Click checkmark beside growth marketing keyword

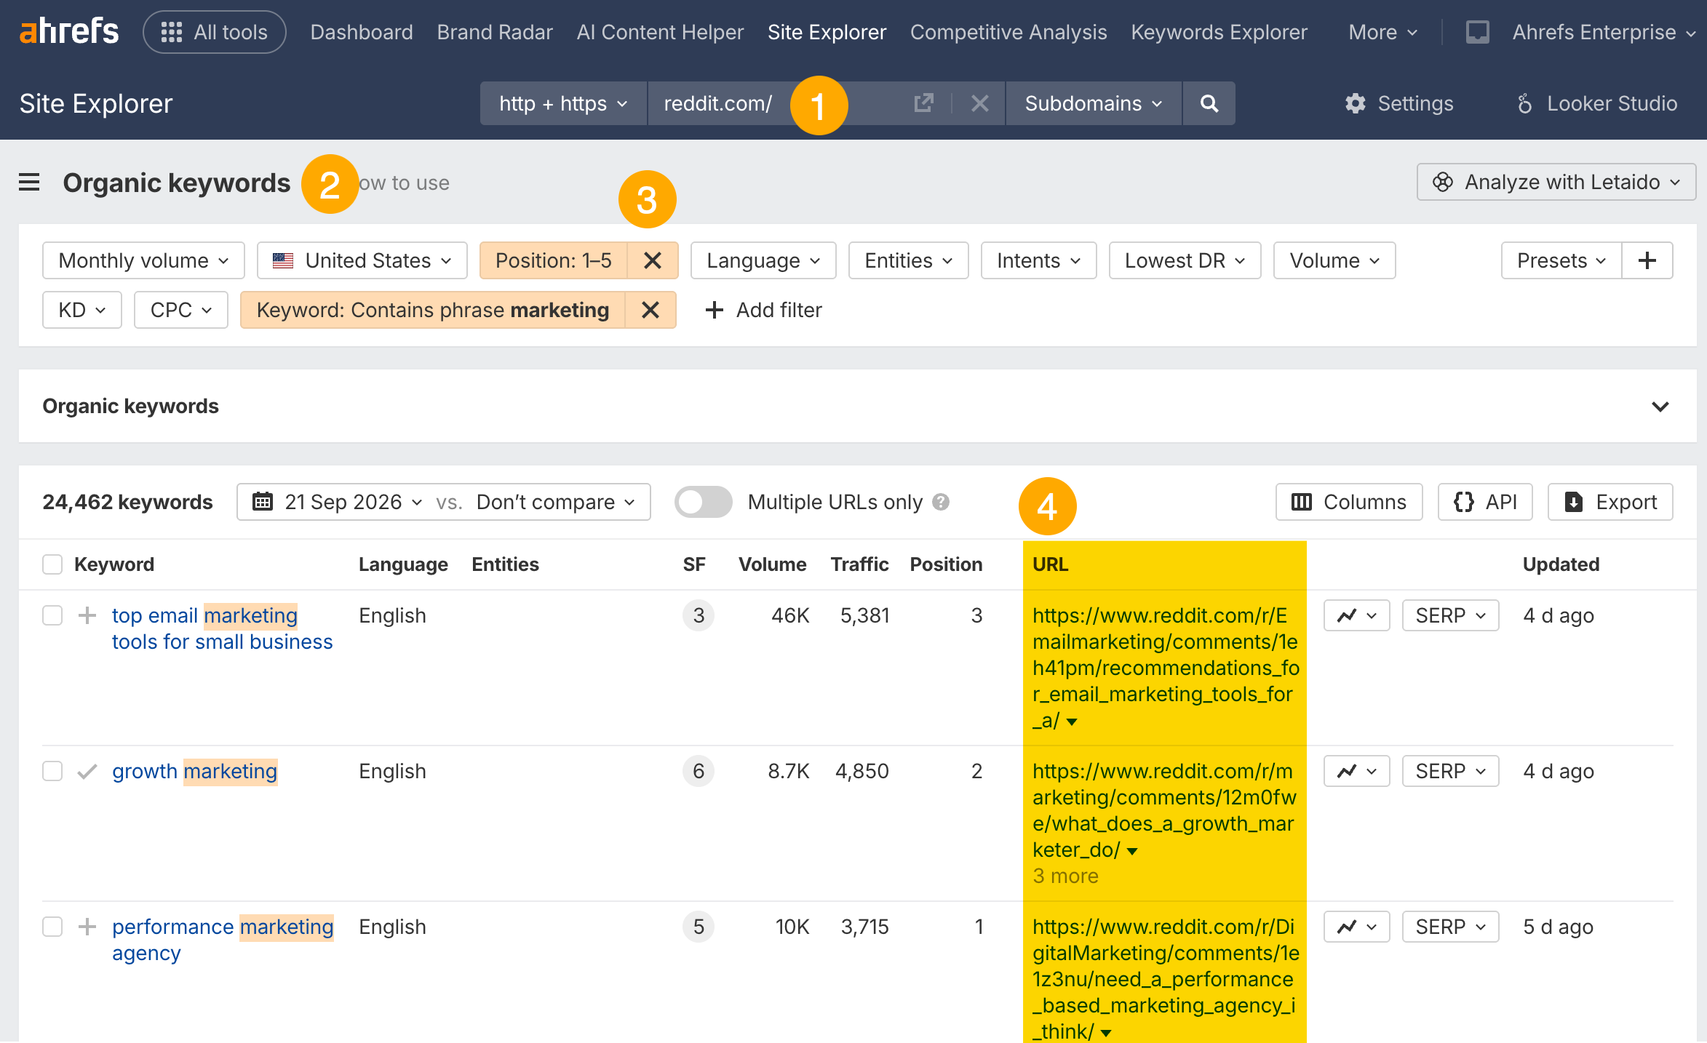[x=87, y=771]
